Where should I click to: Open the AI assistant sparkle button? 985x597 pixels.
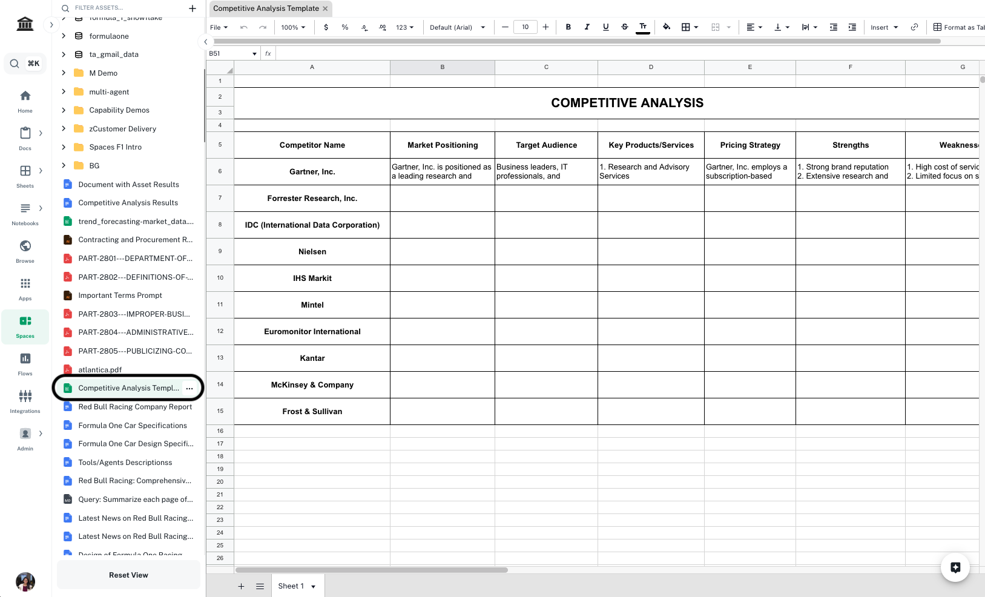[955, 567]
